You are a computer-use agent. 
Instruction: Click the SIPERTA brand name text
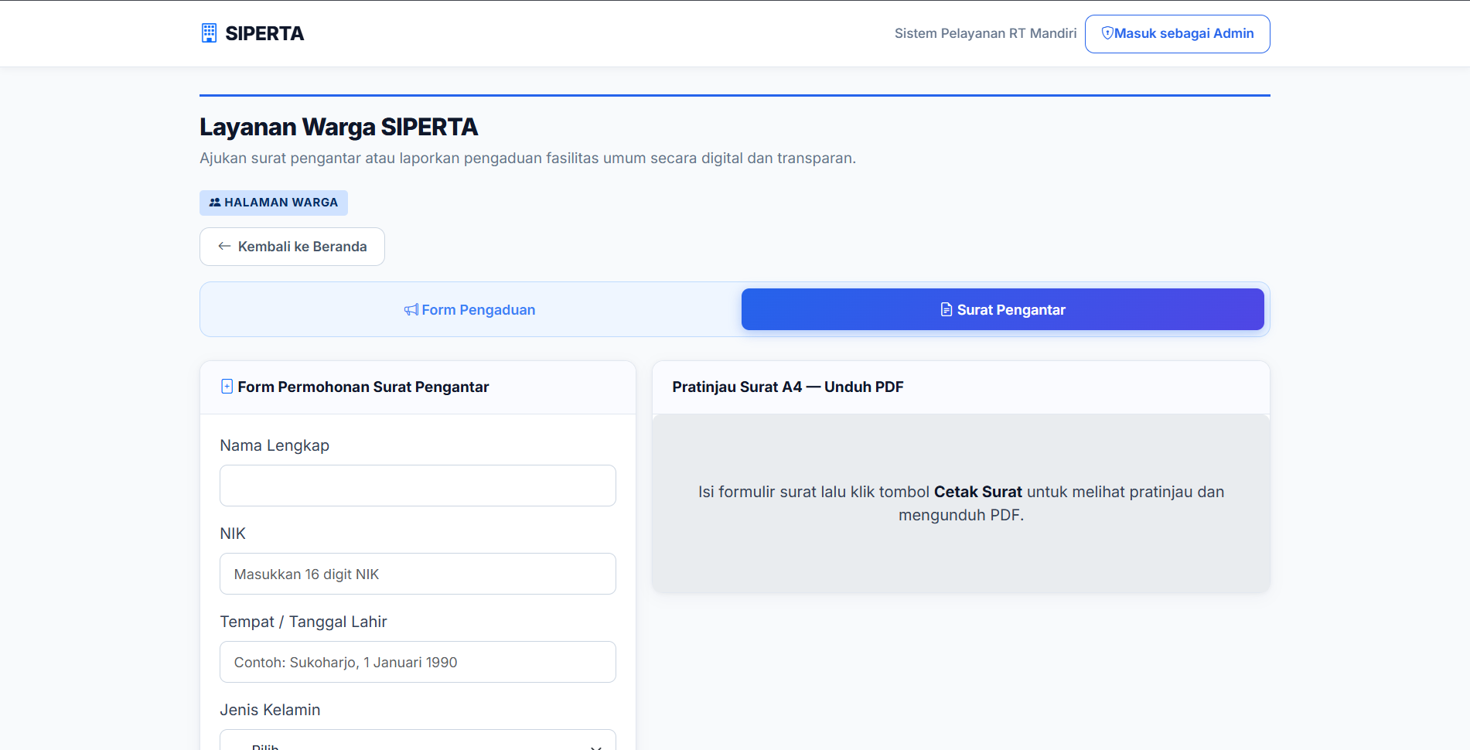pyautogui.click(x=264, y=33)
